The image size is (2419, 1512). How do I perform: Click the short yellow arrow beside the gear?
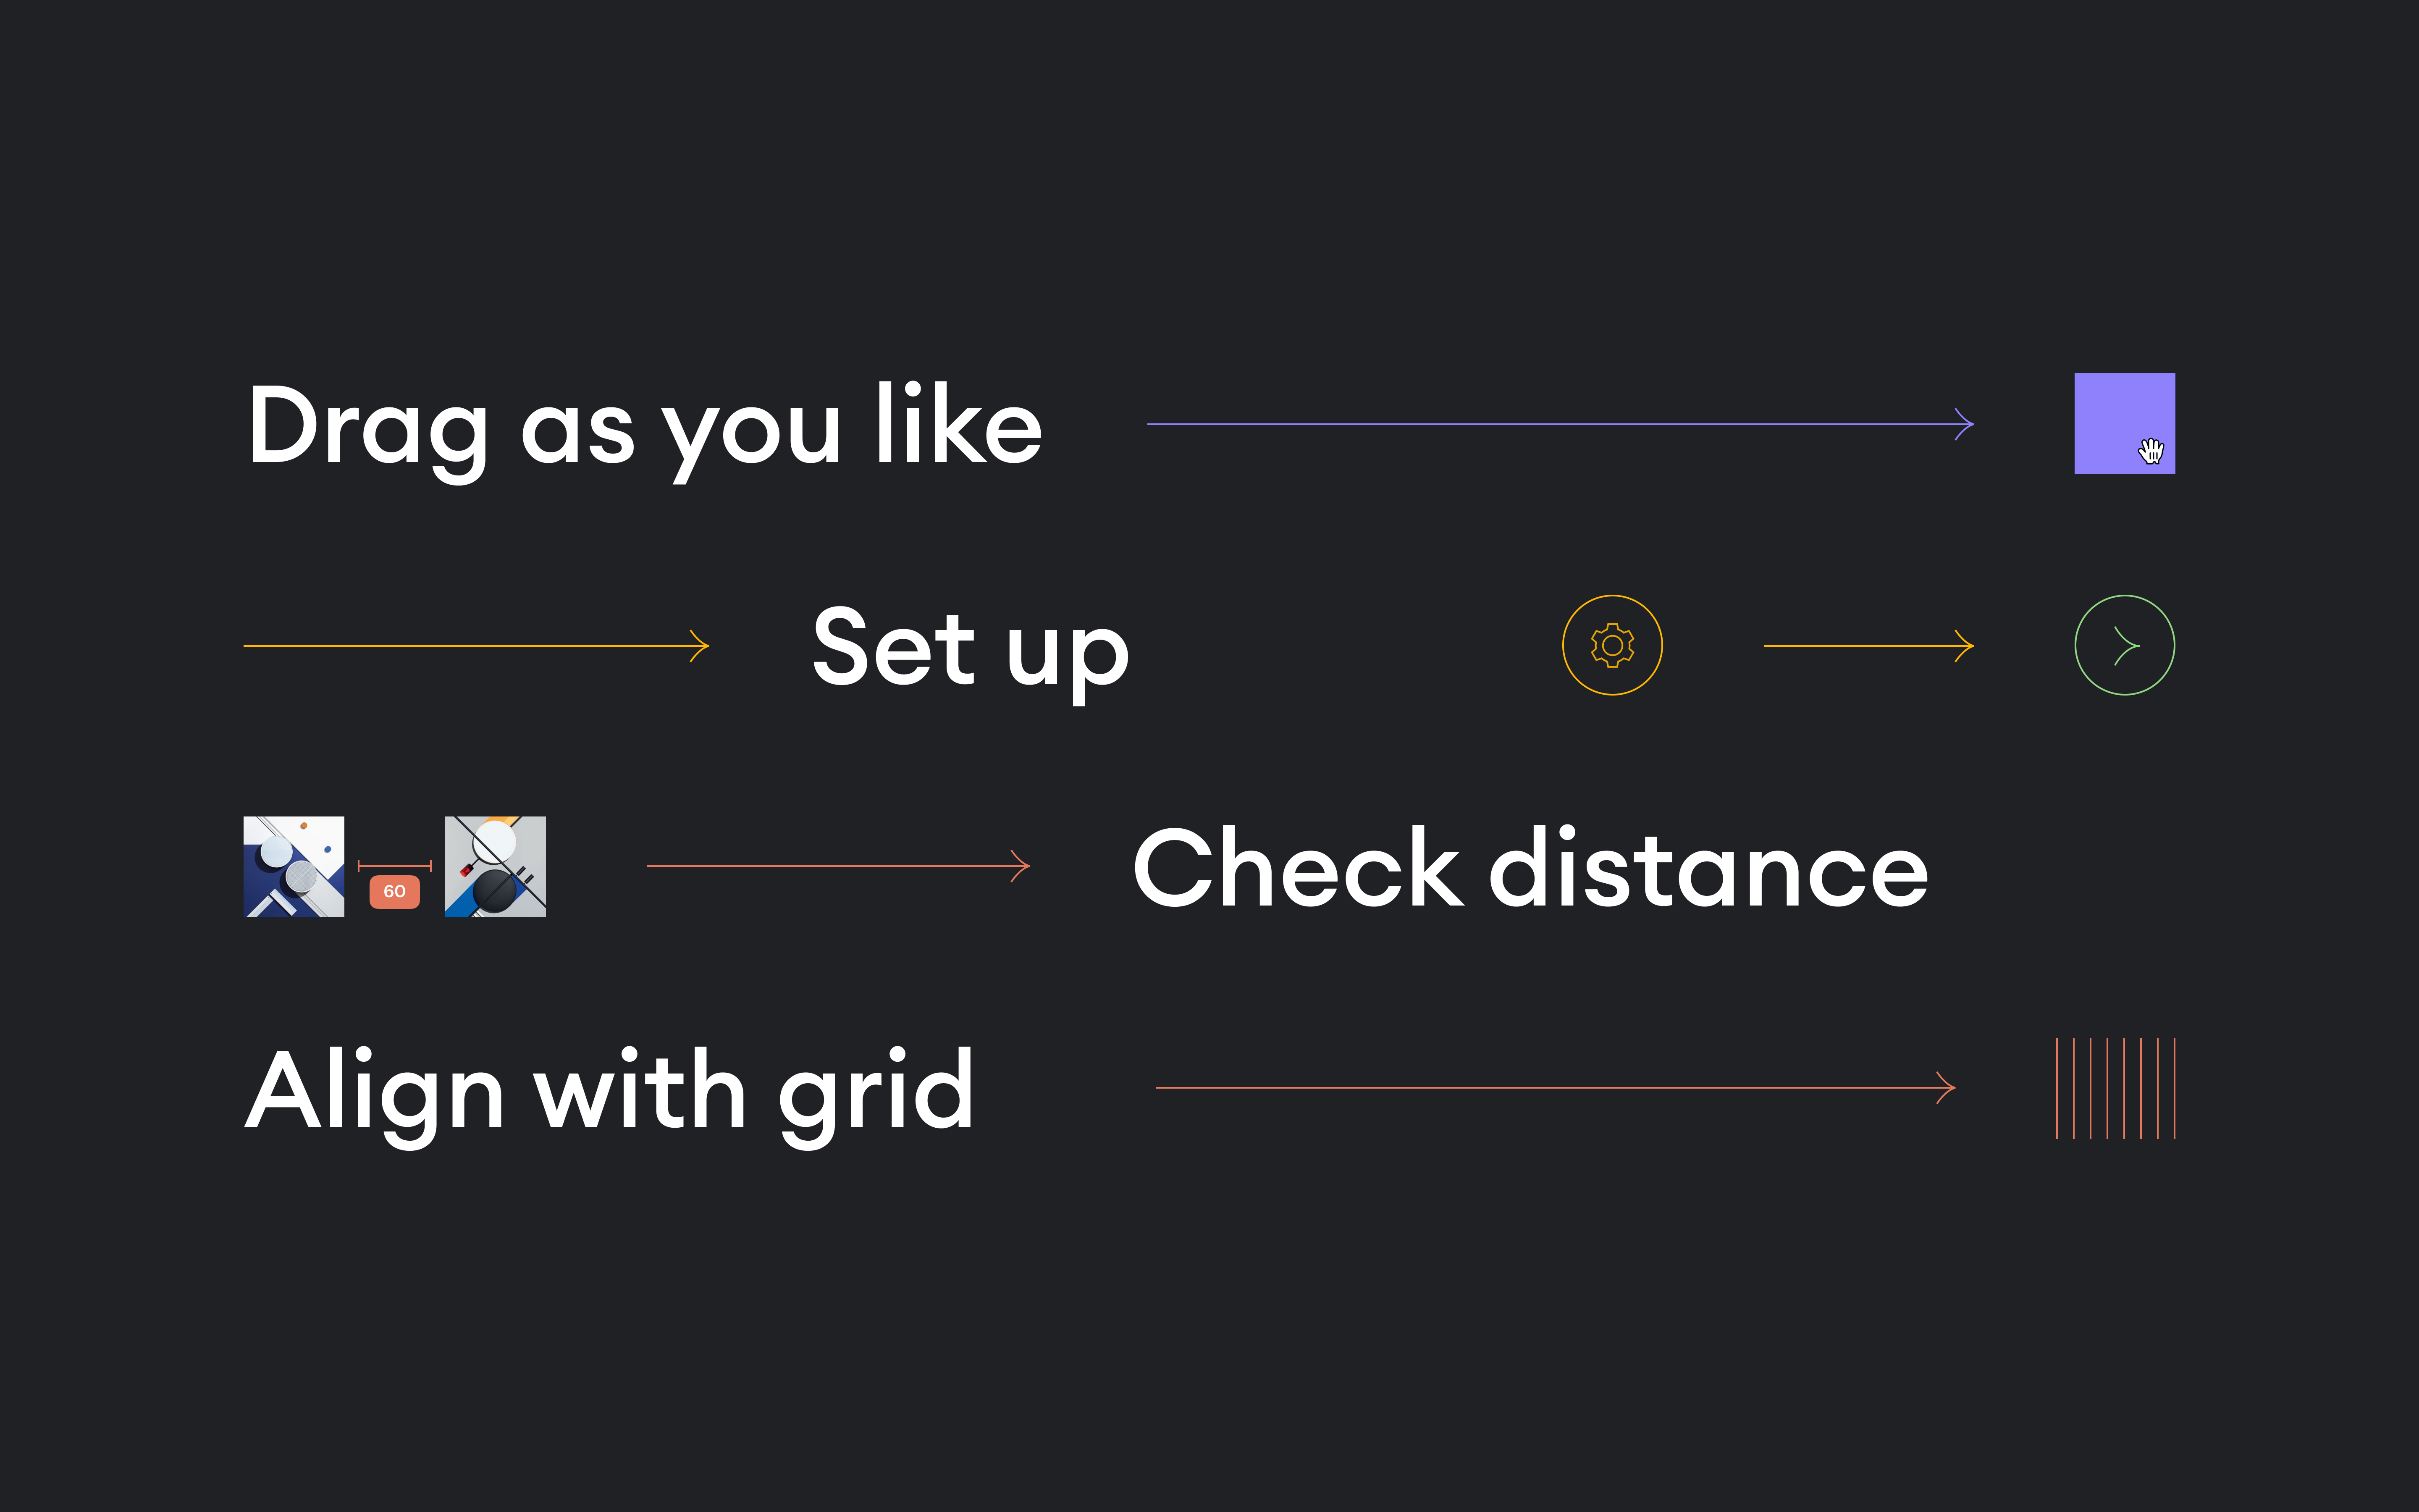coord(1867,646)
